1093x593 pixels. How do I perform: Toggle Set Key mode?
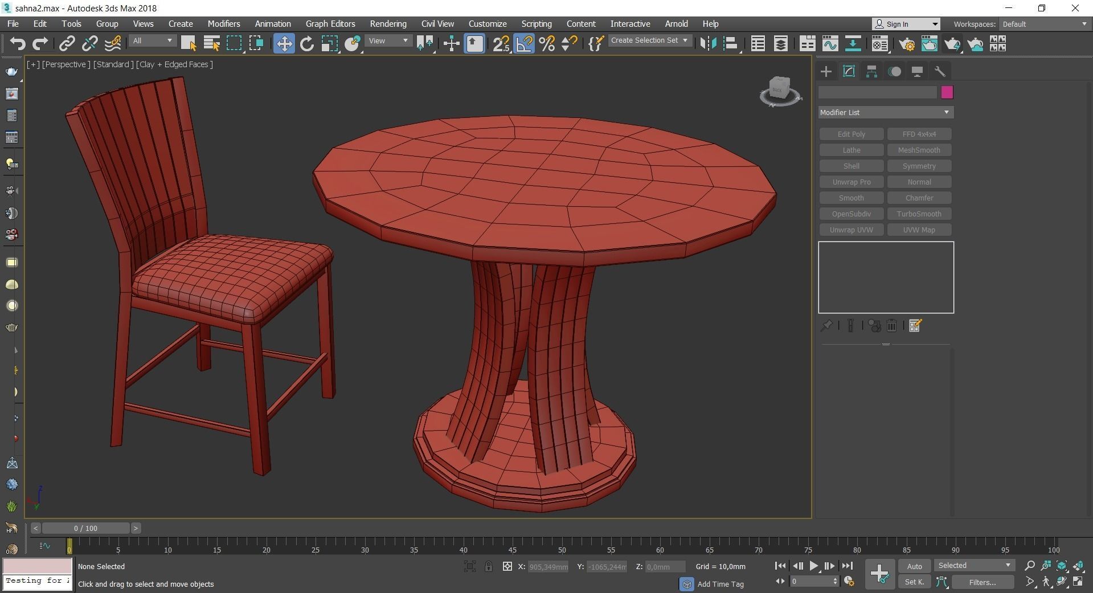(x=914, y=582)
